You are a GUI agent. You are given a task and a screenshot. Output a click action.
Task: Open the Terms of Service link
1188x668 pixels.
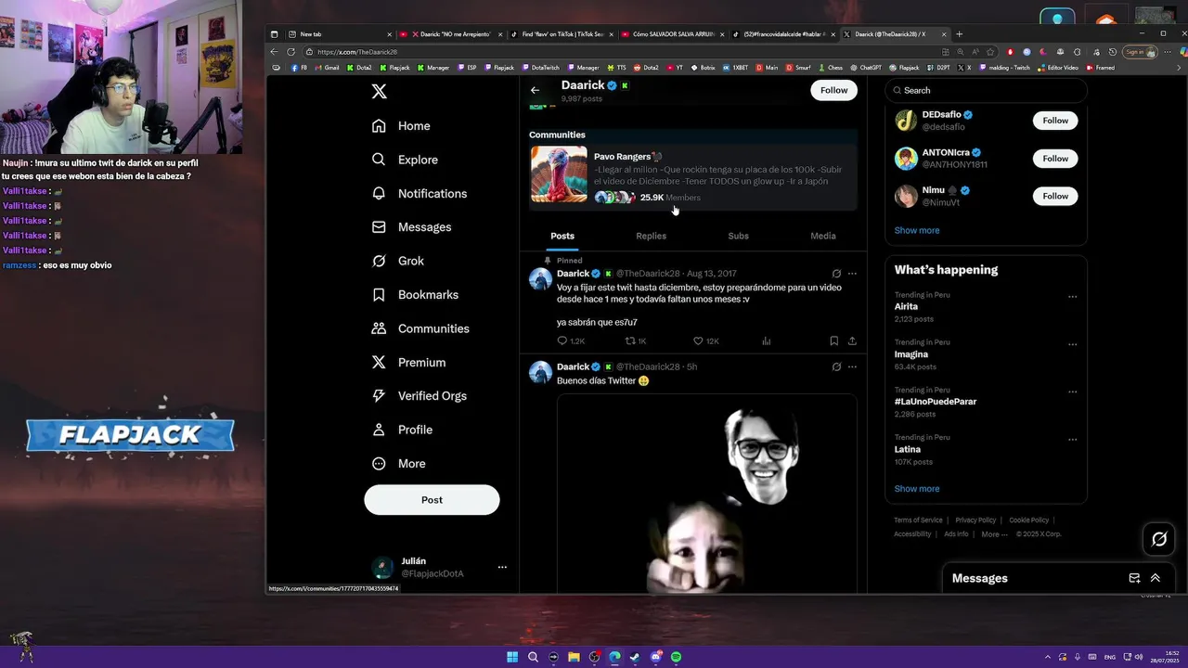click(x=918, y=520)
